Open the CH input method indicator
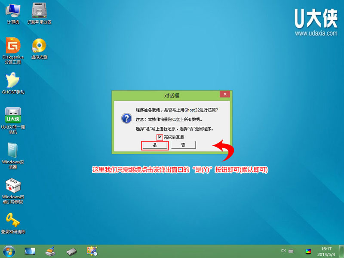The width and height of the screenshot is (344, 258). [x=283, y=251]
